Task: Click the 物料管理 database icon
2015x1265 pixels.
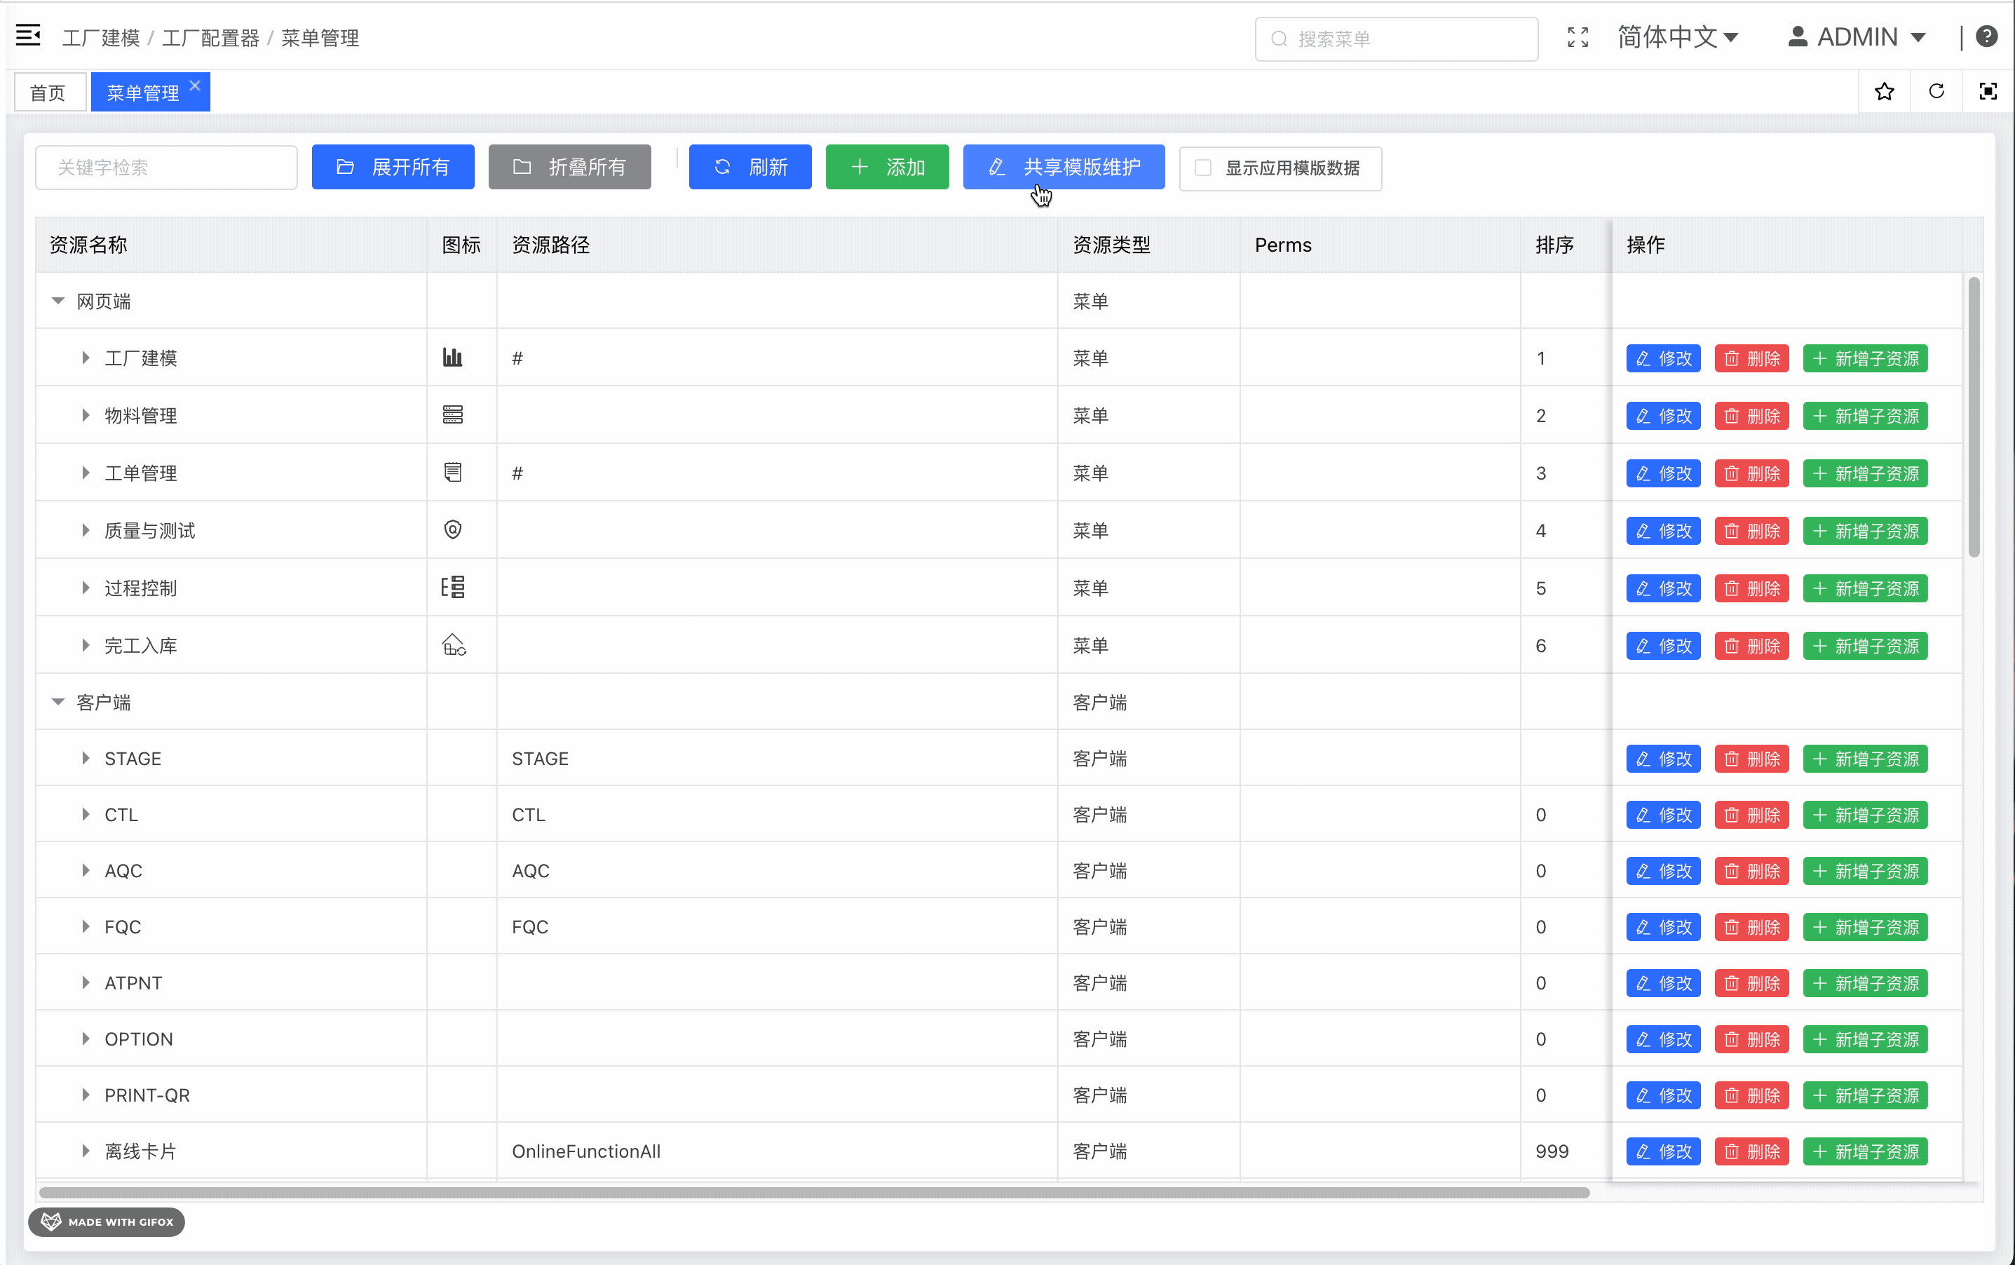Action: point(453,415)
